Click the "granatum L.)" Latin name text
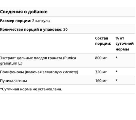Viewport: 136px width, 120px height. [11, 63]
